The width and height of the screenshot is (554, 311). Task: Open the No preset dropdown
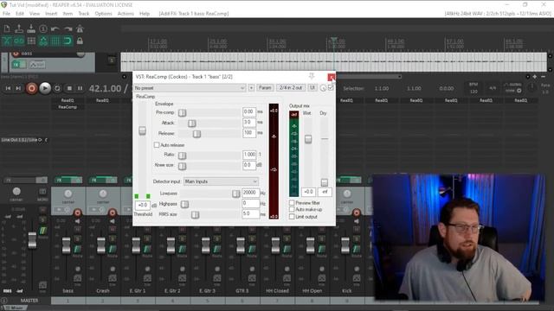[x=190, y=88]
